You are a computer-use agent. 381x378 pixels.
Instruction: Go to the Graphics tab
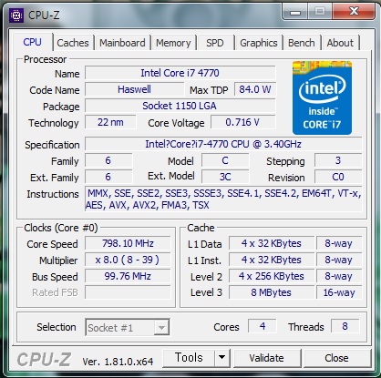[259, 43]
